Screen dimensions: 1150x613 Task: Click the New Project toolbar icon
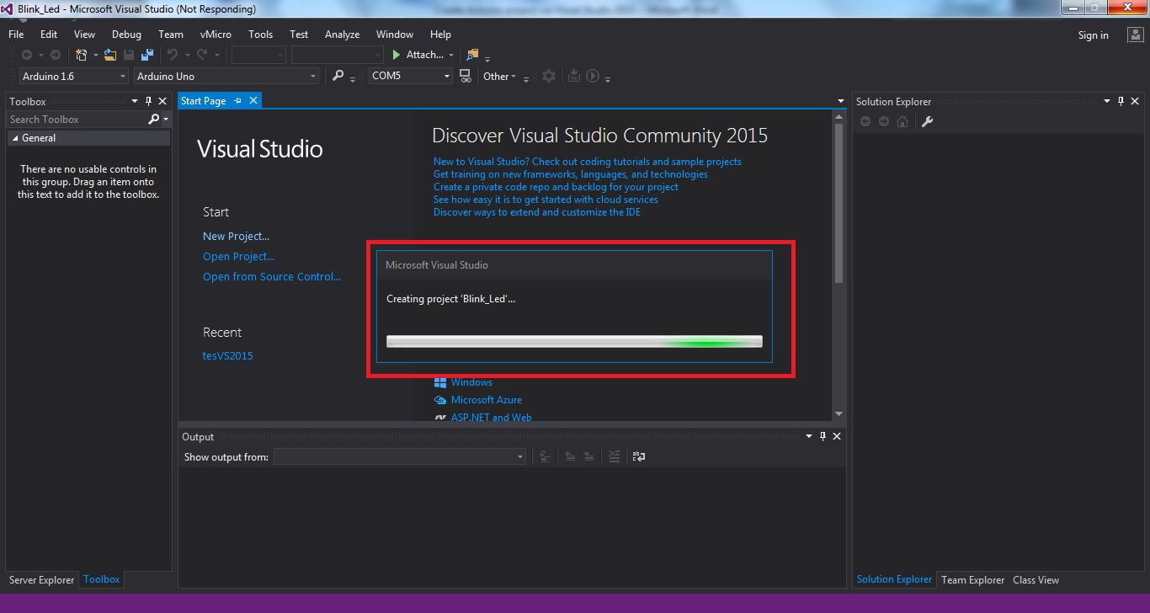pyautogui.click(x=82, y=55)
